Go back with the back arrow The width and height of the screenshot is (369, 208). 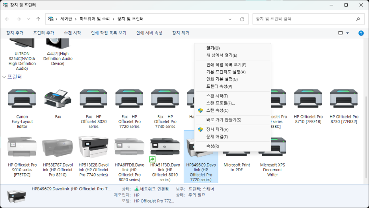coord(7,19)
